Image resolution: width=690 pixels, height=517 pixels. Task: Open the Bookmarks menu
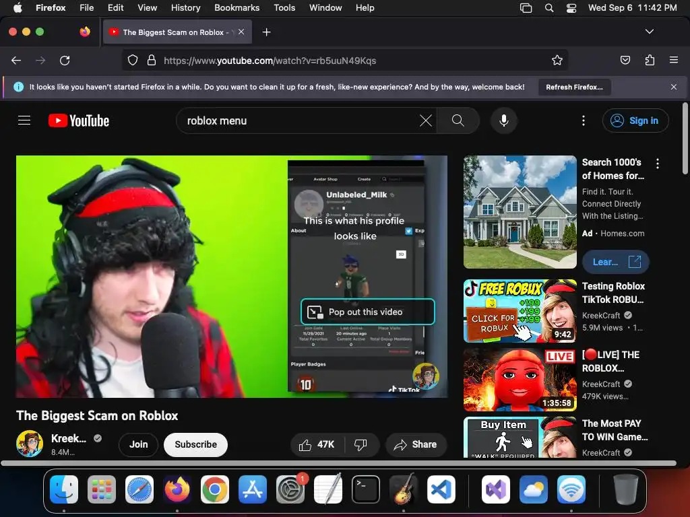click(237, 8)
